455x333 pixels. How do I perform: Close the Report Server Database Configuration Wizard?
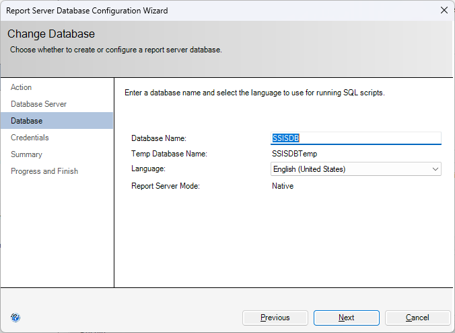pos(444,10)
